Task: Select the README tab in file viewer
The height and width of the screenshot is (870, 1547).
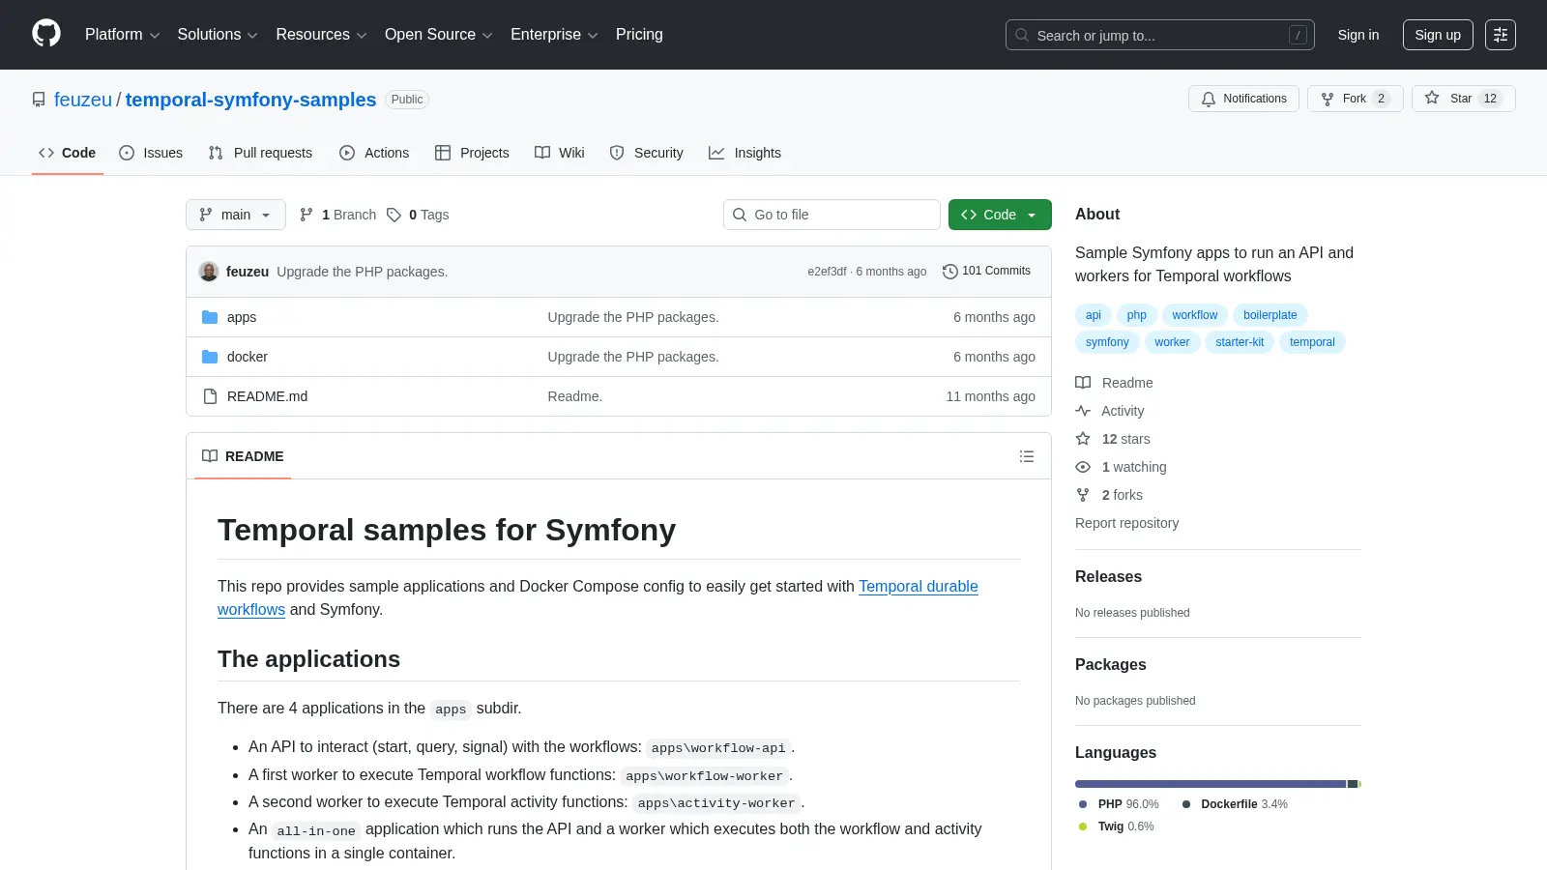Action: [243, 456]
